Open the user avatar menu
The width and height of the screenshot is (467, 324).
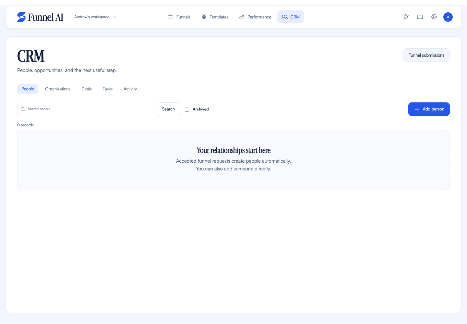click(x=448, y=17)
